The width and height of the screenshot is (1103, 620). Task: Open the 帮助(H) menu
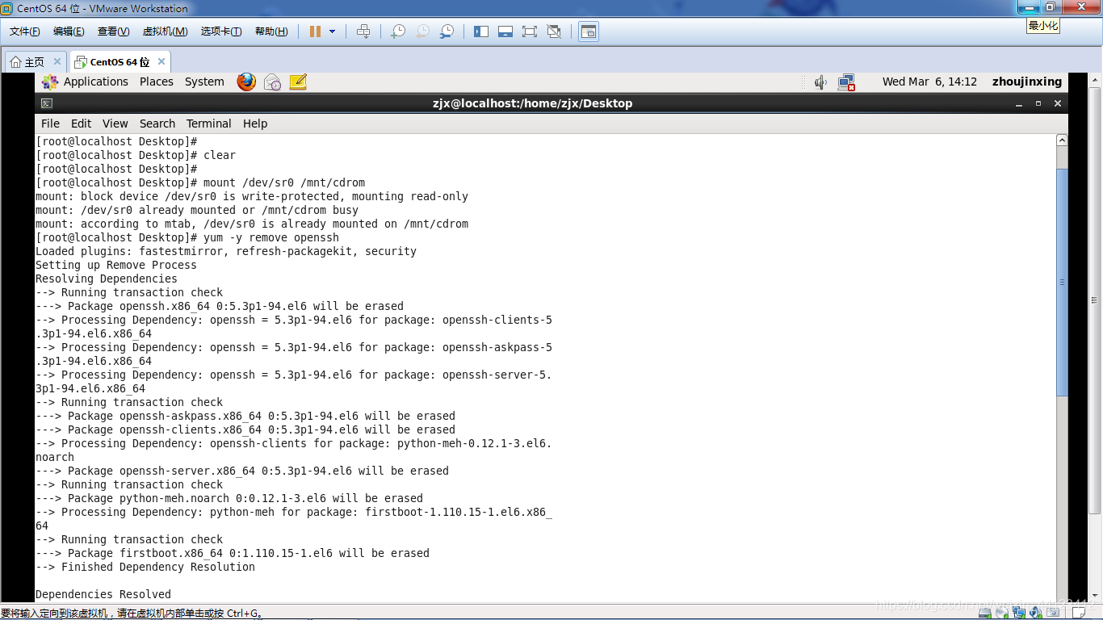(x=271, y=31)
